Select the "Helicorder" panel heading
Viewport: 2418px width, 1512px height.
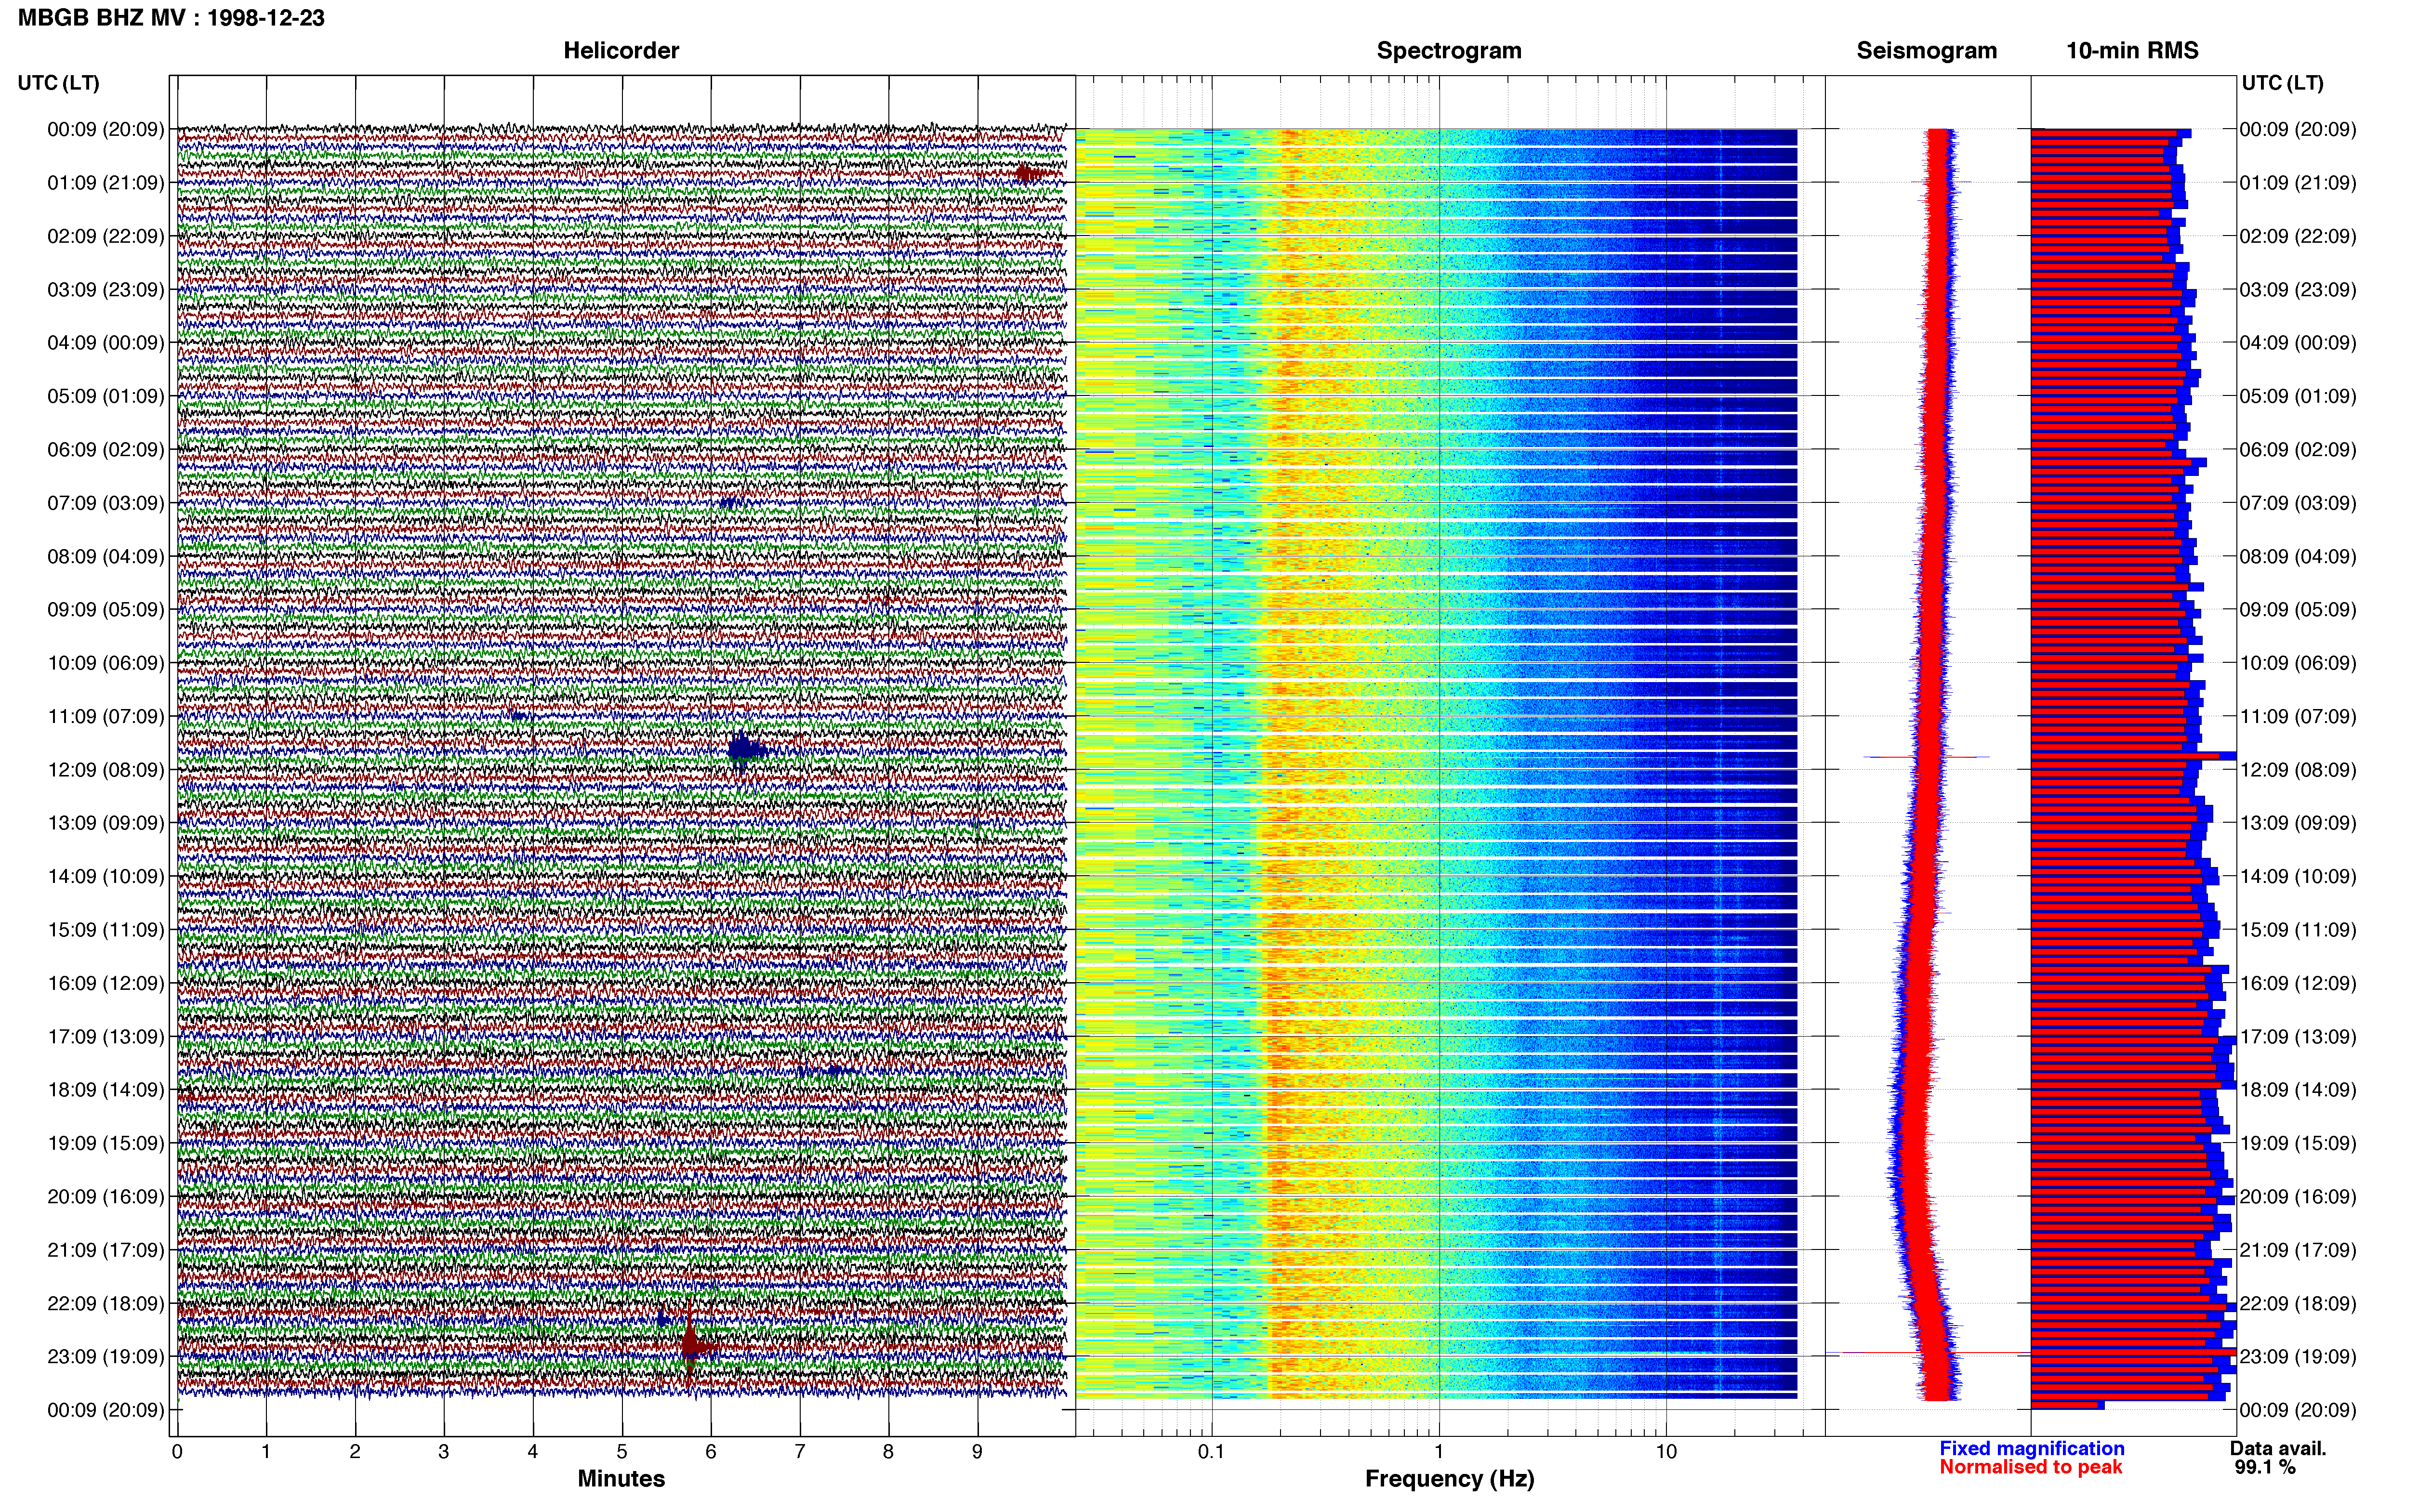[621, 50]
